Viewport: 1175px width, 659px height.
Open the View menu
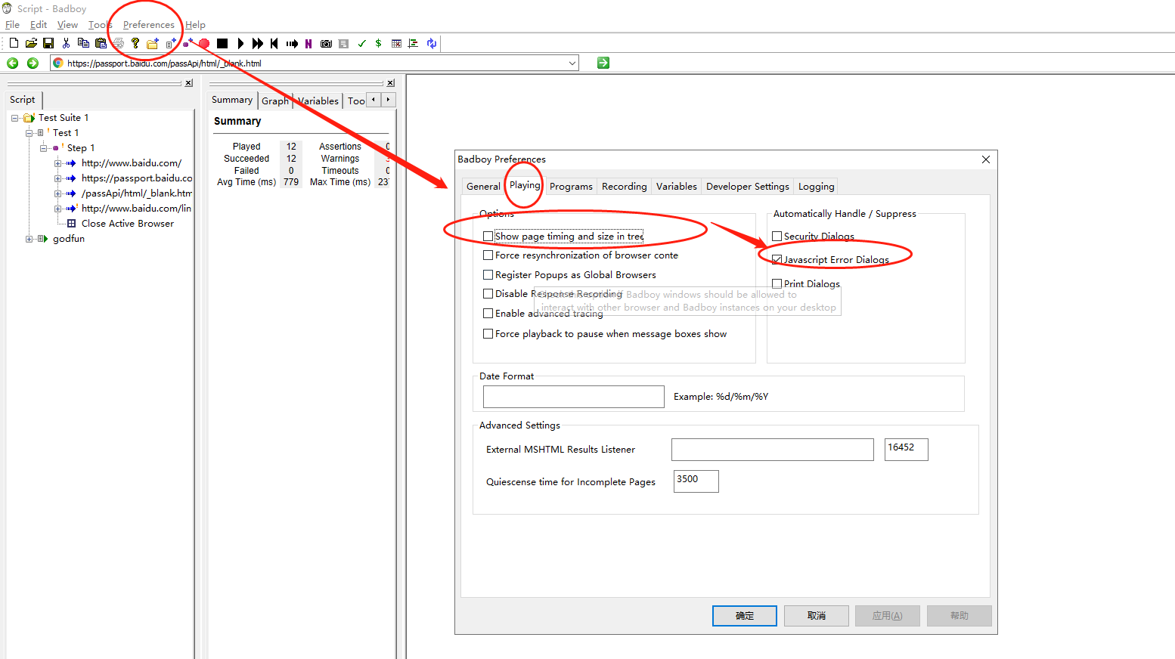(67, 25)
